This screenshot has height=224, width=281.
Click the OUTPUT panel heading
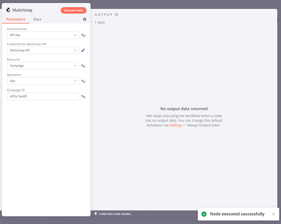click(x=104, y=14)
